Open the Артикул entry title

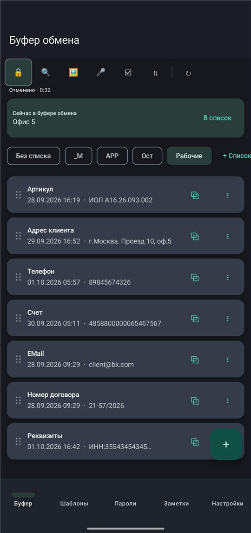[40, 189]
